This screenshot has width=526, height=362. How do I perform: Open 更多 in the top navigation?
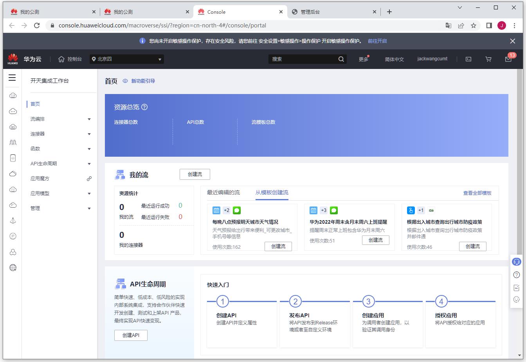[364, 59]
